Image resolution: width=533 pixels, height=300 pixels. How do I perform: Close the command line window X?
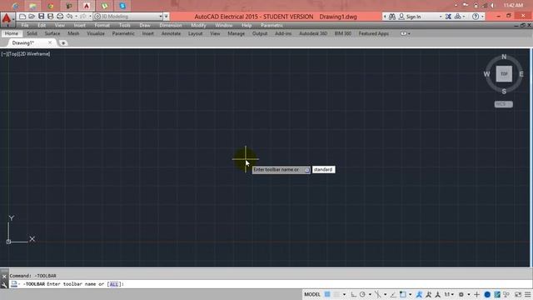tap(4, 277)
